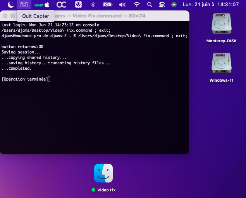This screenshot has height=198, width=246.
Task: Open the Wi-Fi menu
Action: tap(137, 5)
